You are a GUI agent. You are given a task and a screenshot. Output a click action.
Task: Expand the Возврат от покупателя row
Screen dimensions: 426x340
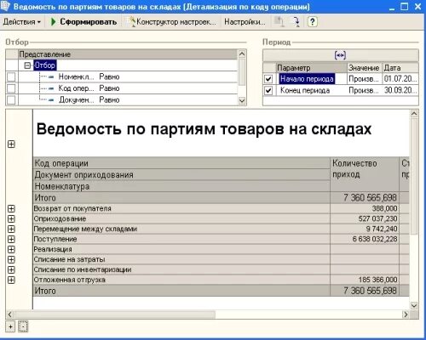[x=11, y=209]
